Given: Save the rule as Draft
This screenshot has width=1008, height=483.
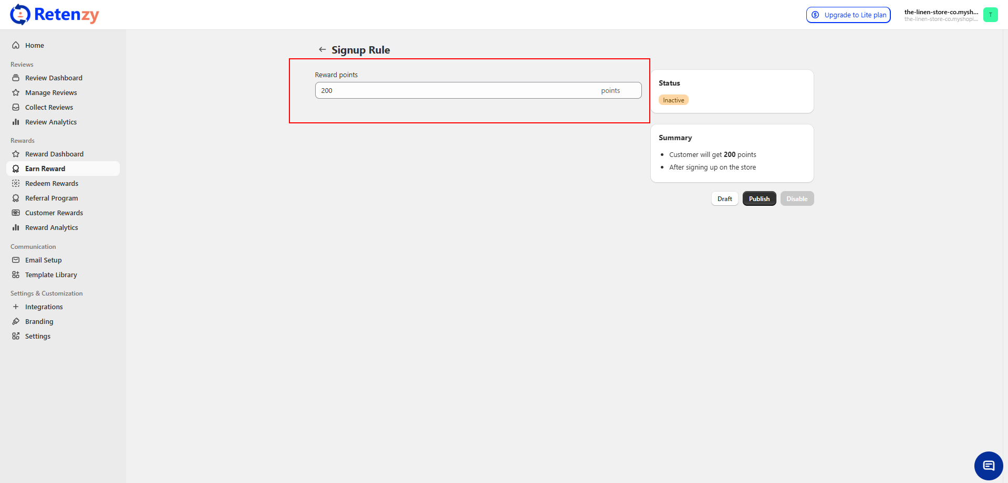Looking at the screenshot, I should pos(724,198).
